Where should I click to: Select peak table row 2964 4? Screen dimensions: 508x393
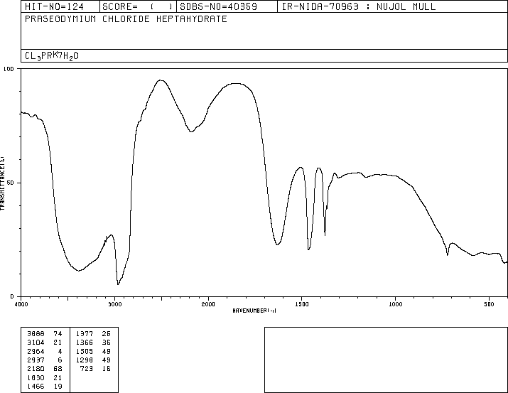point(45,352)
